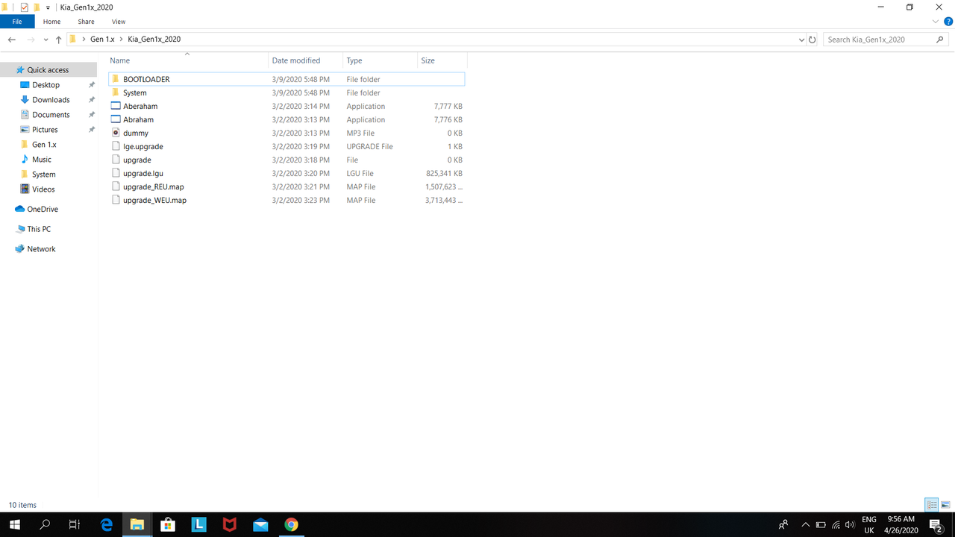This screenshot has height=537, width=955.
Task: Open Mail app from taskbar
Action: (260, 524)
